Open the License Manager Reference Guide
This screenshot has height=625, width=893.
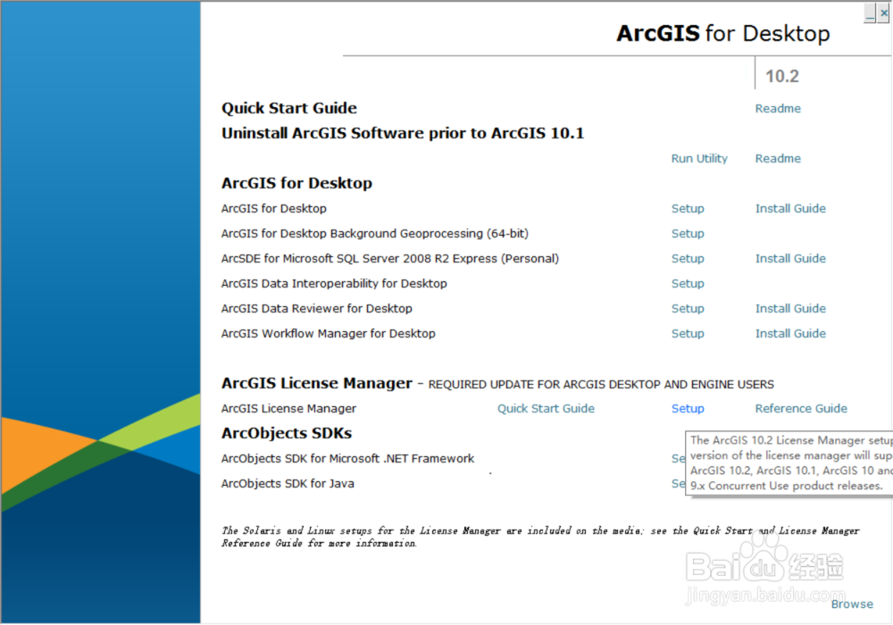tap(801, 408)
